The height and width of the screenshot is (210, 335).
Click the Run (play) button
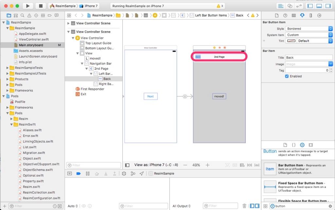click(x=28, y=6)
